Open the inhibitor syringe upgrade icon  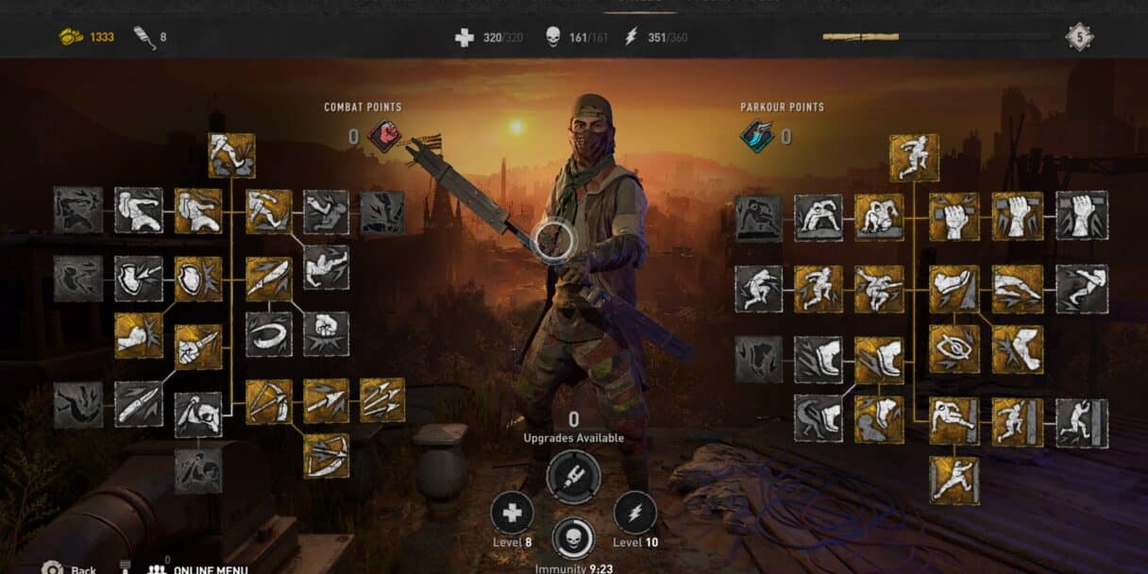click(x=573, y=477)
